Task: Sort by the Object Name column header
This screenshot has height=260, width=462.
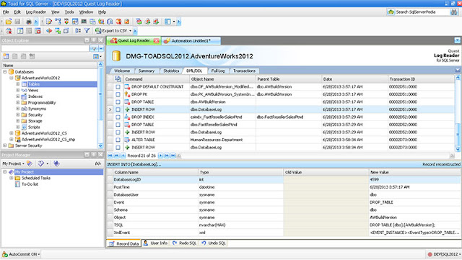Action: pos(223,79)
